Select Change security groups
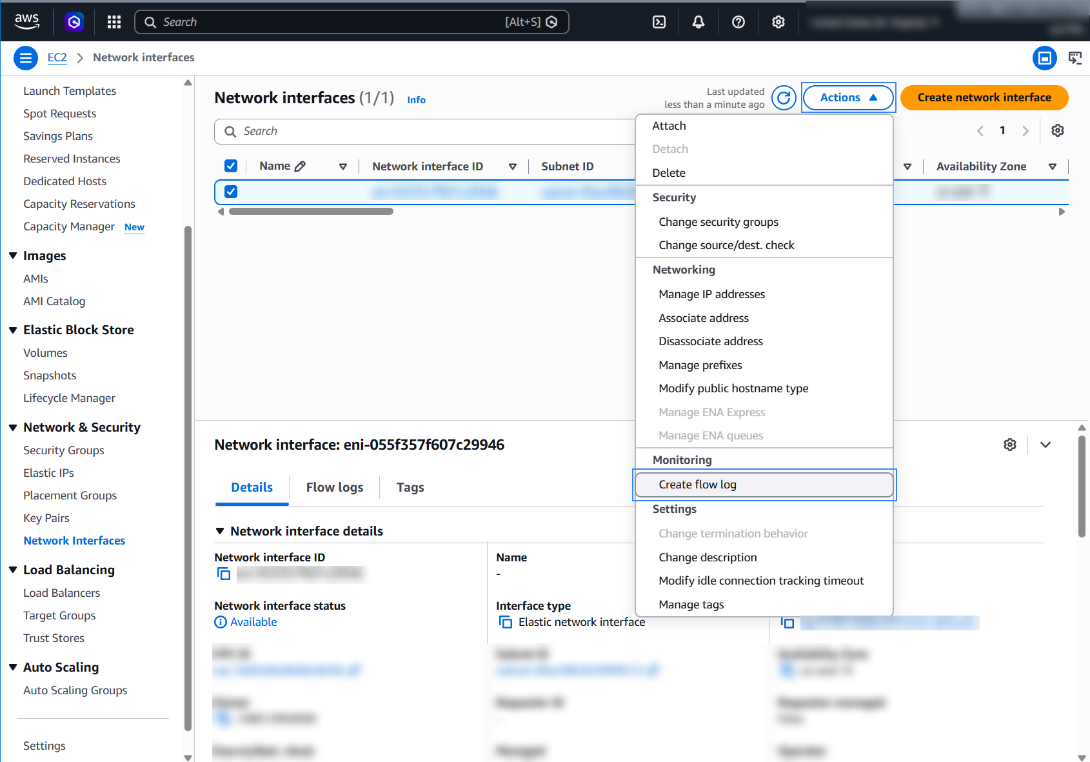The width and height of the screenshot is (1090, 762). (764, 222)
